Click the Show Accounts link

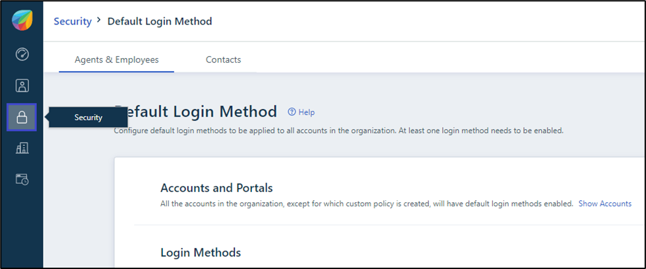(x=605, y=204)
